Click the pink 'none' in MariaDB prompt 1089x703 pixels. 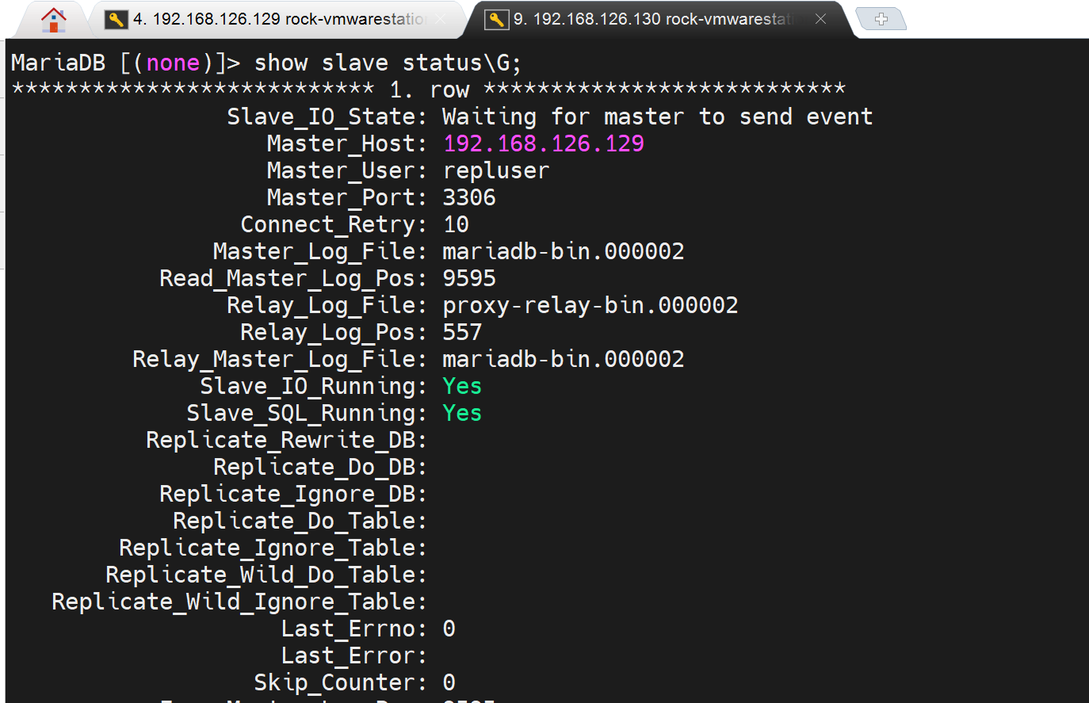pos(173,63)
